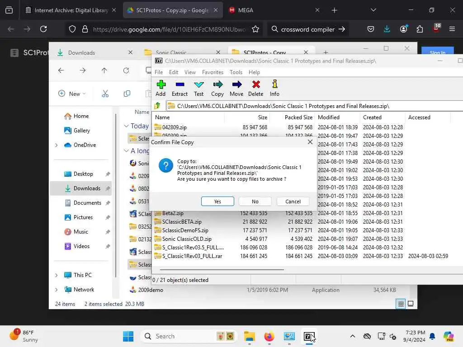Open Videos in Explorer sidebar
Image resolution: width=463 pixels, height=347 pixels.
77,246
